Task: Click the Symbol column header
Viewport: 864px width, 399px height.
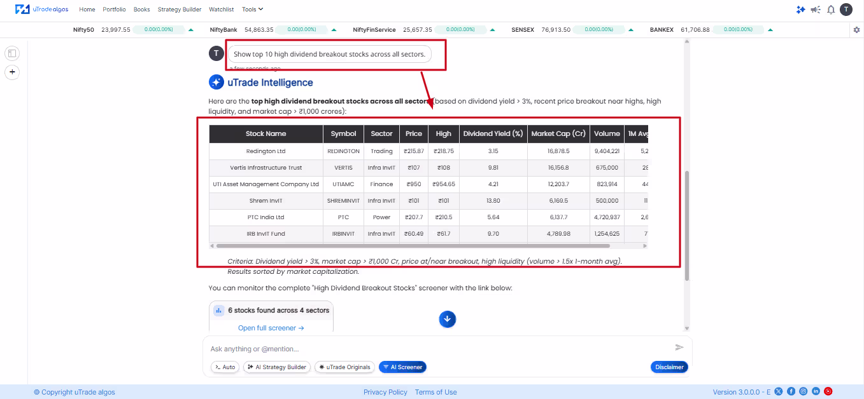Action: (x=343, y=133)
